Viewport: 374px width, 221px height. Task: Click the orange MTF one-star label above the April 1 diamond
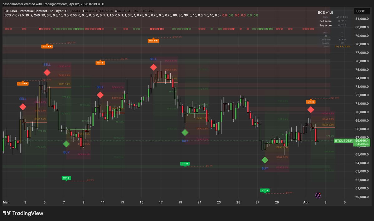pyautogui.click(x=311, y=102)
